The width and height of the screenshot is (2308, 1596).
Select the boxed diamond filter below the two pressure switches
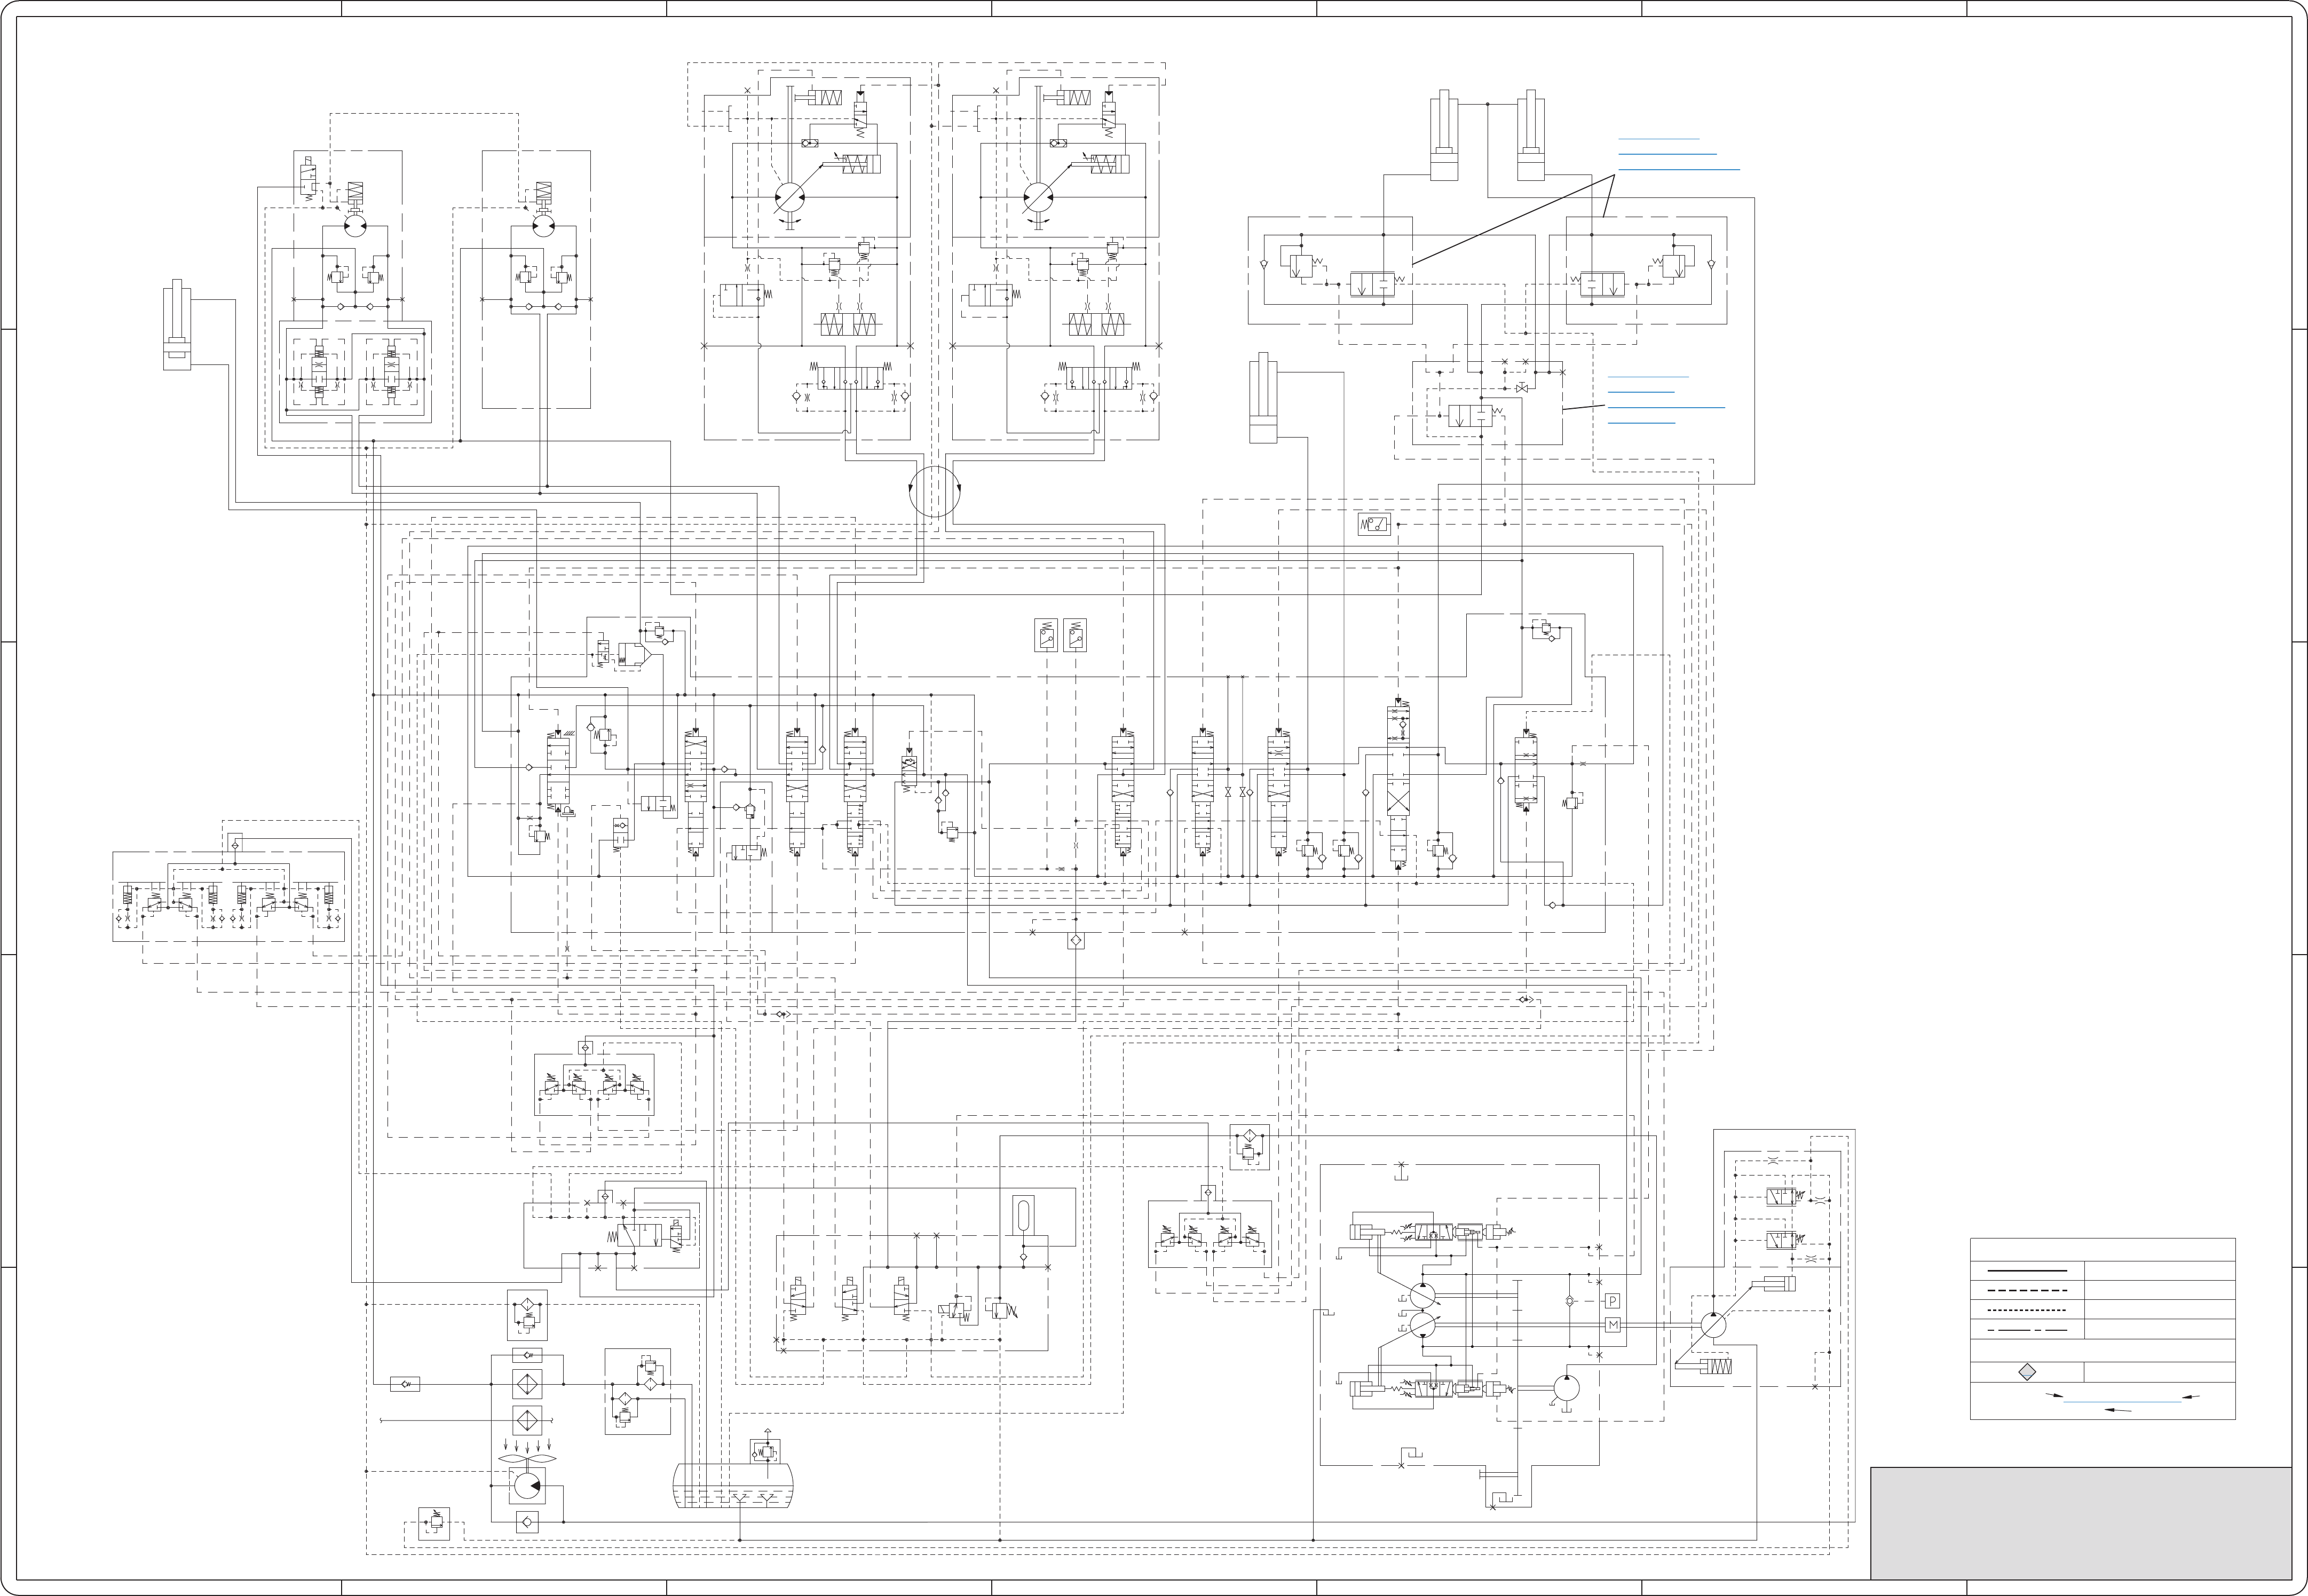(1075, 941)
